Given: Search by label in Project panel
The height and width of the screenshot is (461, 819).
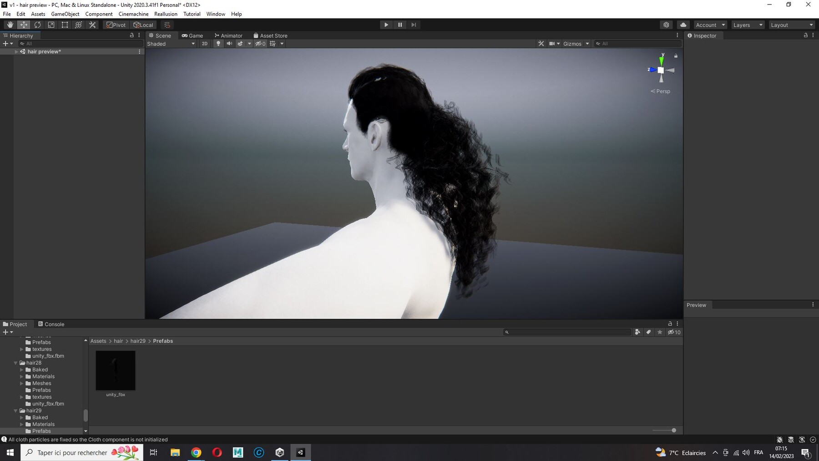Looking at the screenshot, I should click(x=649, y=332).
